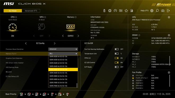175x98 pixels.
Task: Take a screenshot with the camera icon
Action: pyautogui.click(x=163, y=11)
